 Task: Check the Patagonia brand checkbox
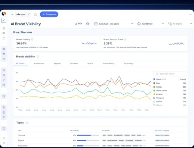click(154, 98)
